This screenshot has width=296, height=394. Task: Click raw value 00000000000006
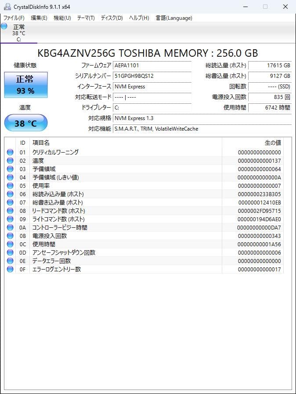click(x=260, y=252)
